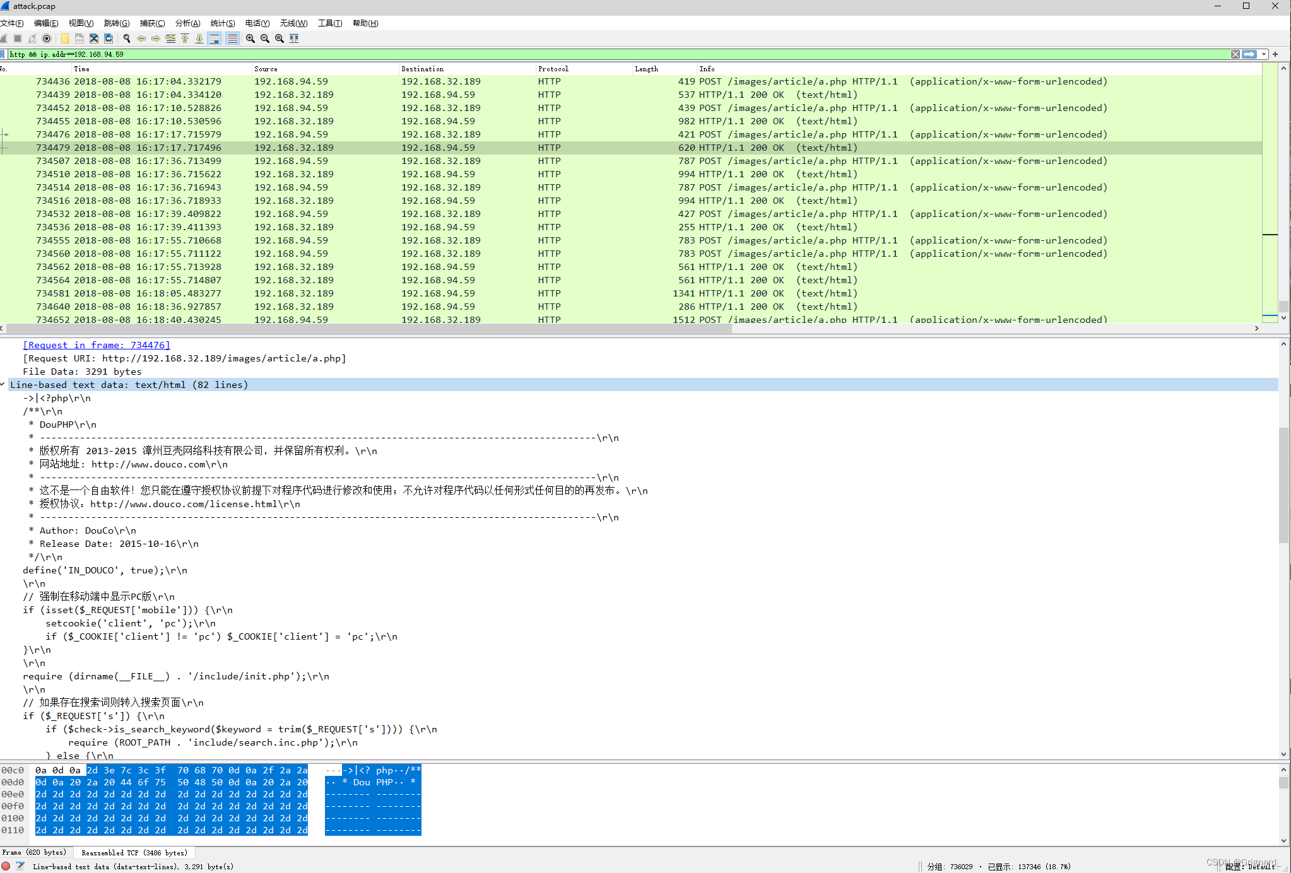Follow the Request in frame: 734476 link

pos(97,345)
